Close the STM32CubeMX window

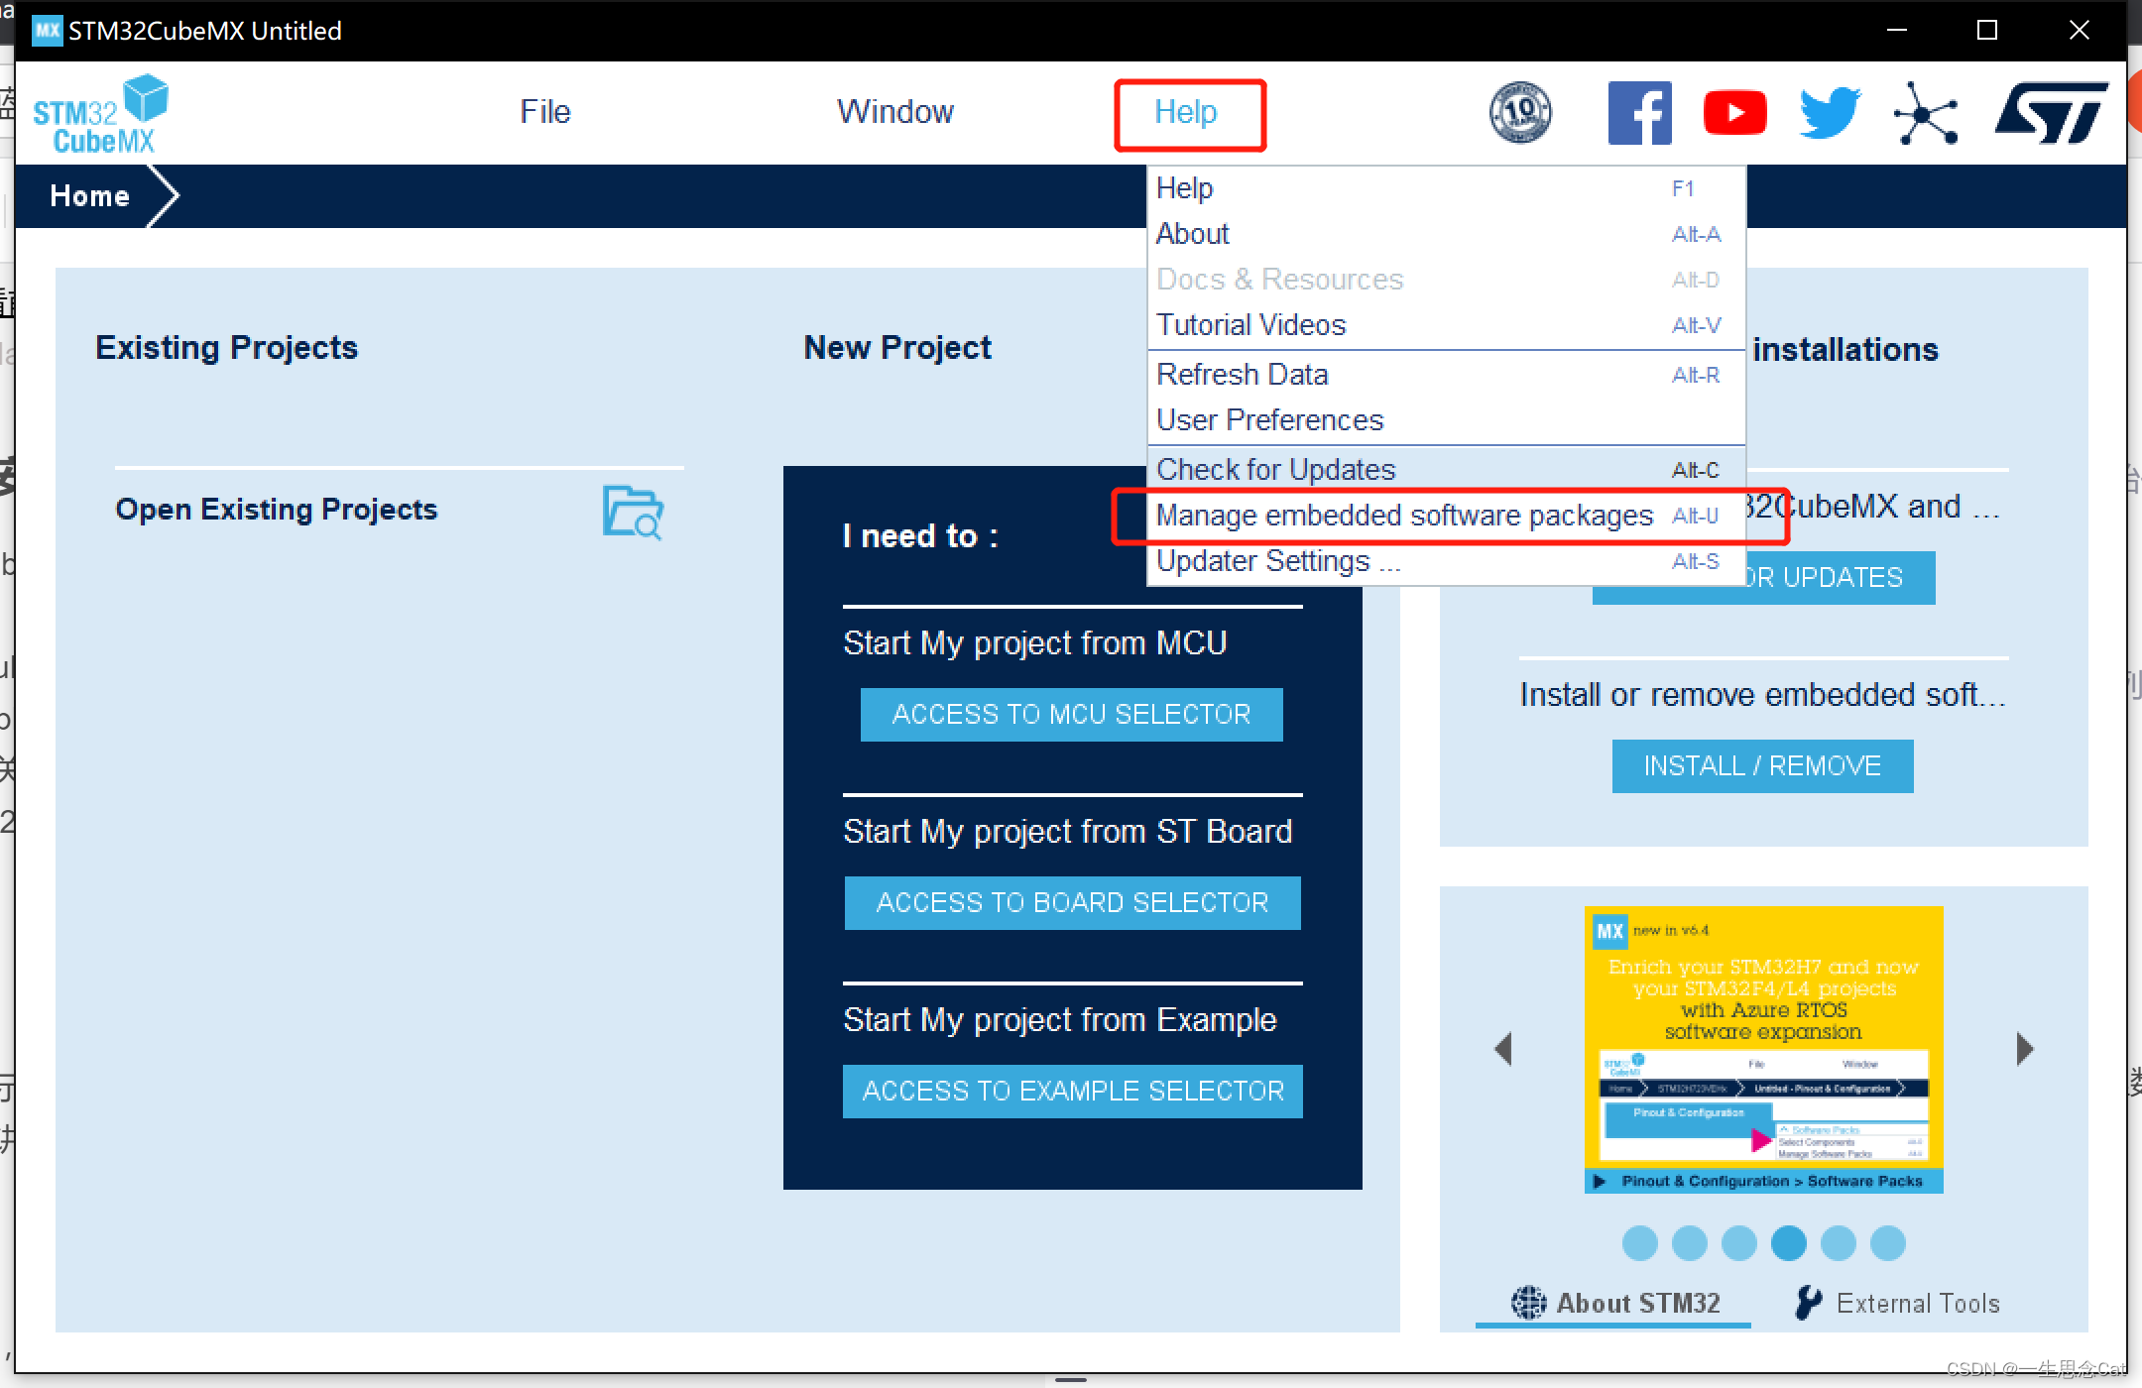point(2080,31)
